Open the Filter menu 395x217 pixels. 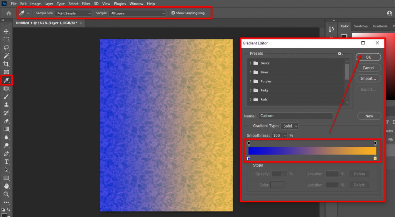click(86, 3)
